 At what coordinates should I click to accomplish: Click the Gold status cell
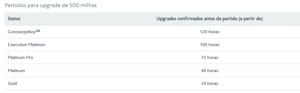[12, 83]
